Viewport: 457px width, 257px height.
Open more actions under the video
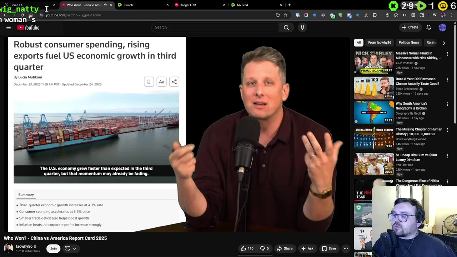[346, 248]
